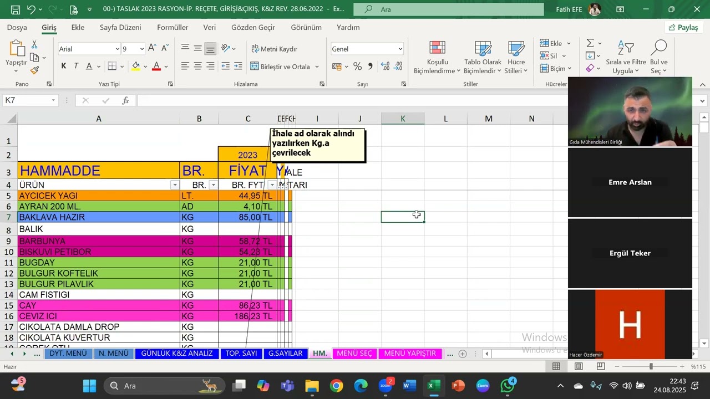Click the AutoSum sigma icon
The image size is (710, 399).
[590, 43]
